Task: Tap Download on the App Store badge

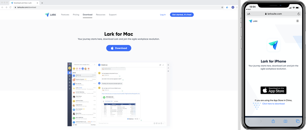Action: tap(273, 90)
